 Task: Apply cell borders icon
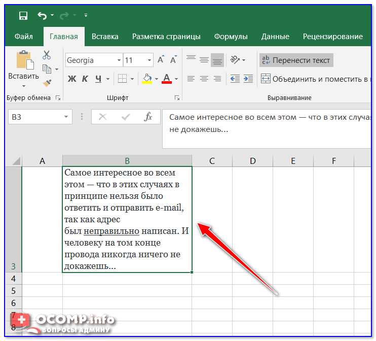(122, 79)
